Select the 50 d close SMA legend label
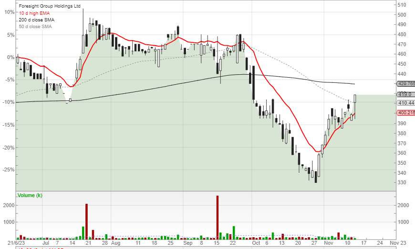Image resolution: width=415 pixels, height=249 pixels. [x=35, y=26]
